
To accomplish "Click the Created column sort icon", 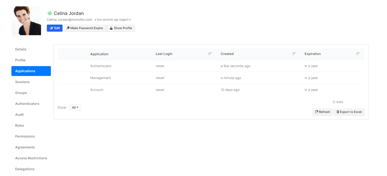I will [x=294, y=54].
